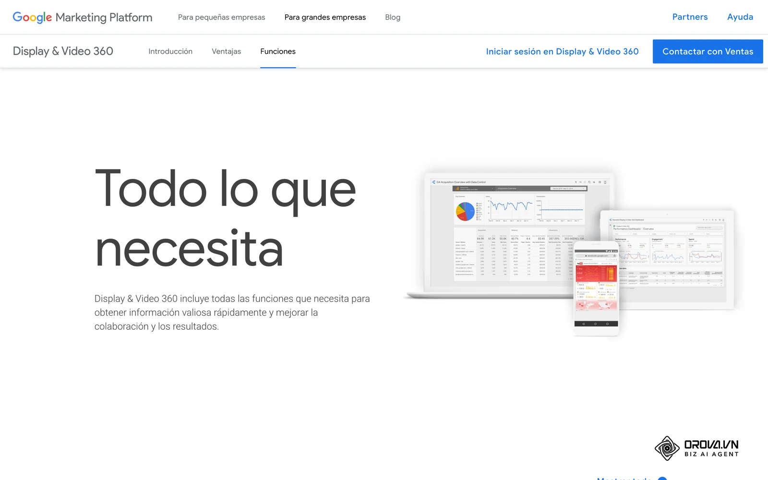Click the heading 'Todo lo que necesita'
Screen dimensions: 768x480
pyautogui.click(x=225, y=219)
